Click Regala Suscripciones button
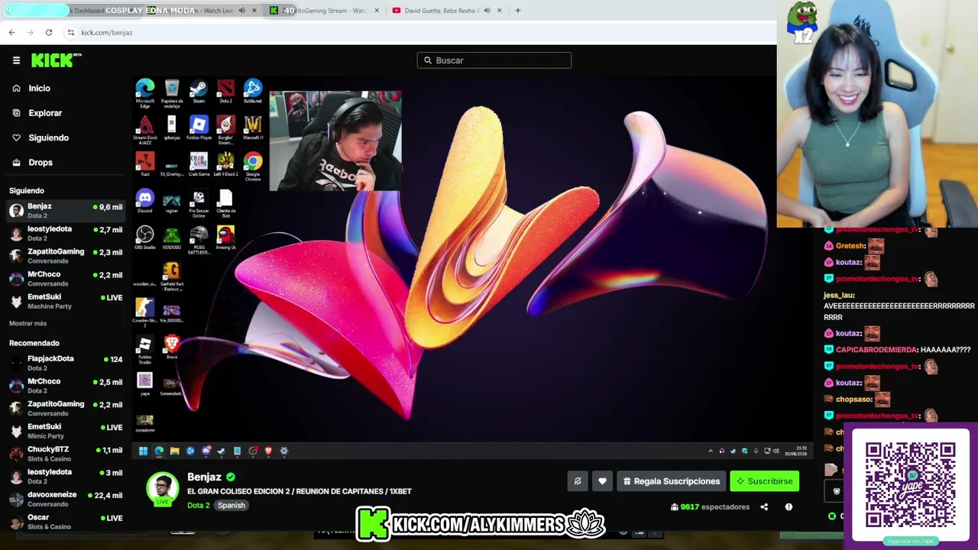The height and width of the screenshot is (550, 978). pyautogui.click(x=672, y=481)
